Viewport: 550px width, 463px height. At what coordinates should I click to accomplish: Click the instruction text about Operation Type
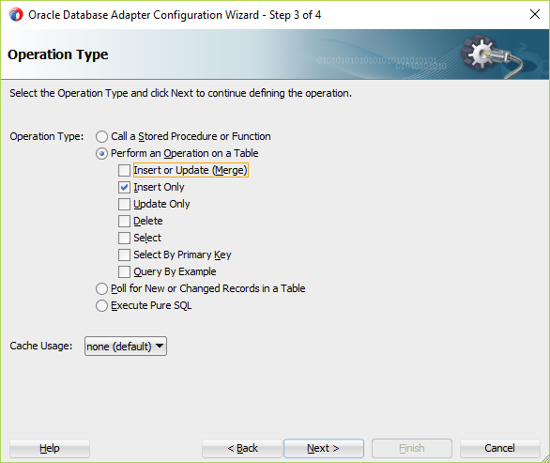click(x=180, y=93)
